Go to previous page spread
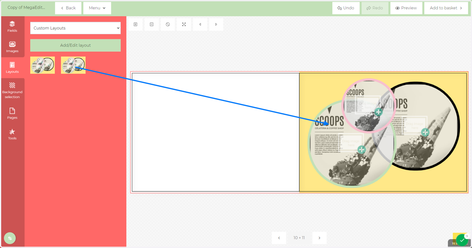The height and width of the screenshot is (248, 472). coord(279,238)
